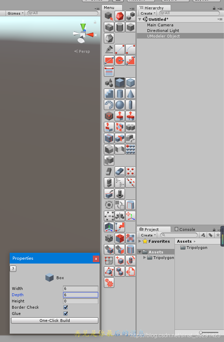Select the red polyhedron selection tool

120,16
